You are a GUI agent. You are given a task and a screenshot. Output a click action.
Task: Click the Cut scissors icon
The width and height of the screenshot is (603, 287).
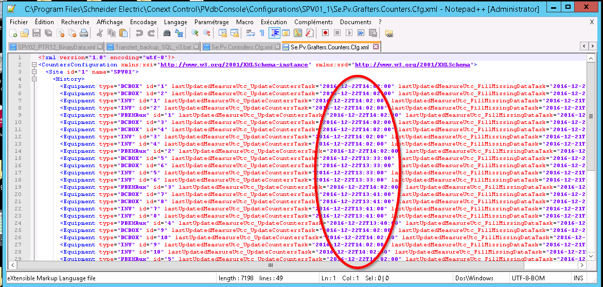pos(100,33)
